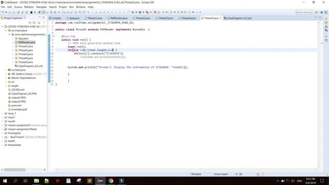Viewport: 329px width, 185px height.
Task: Open the New file dropdown arrow
Action: [x=6, y=12]
